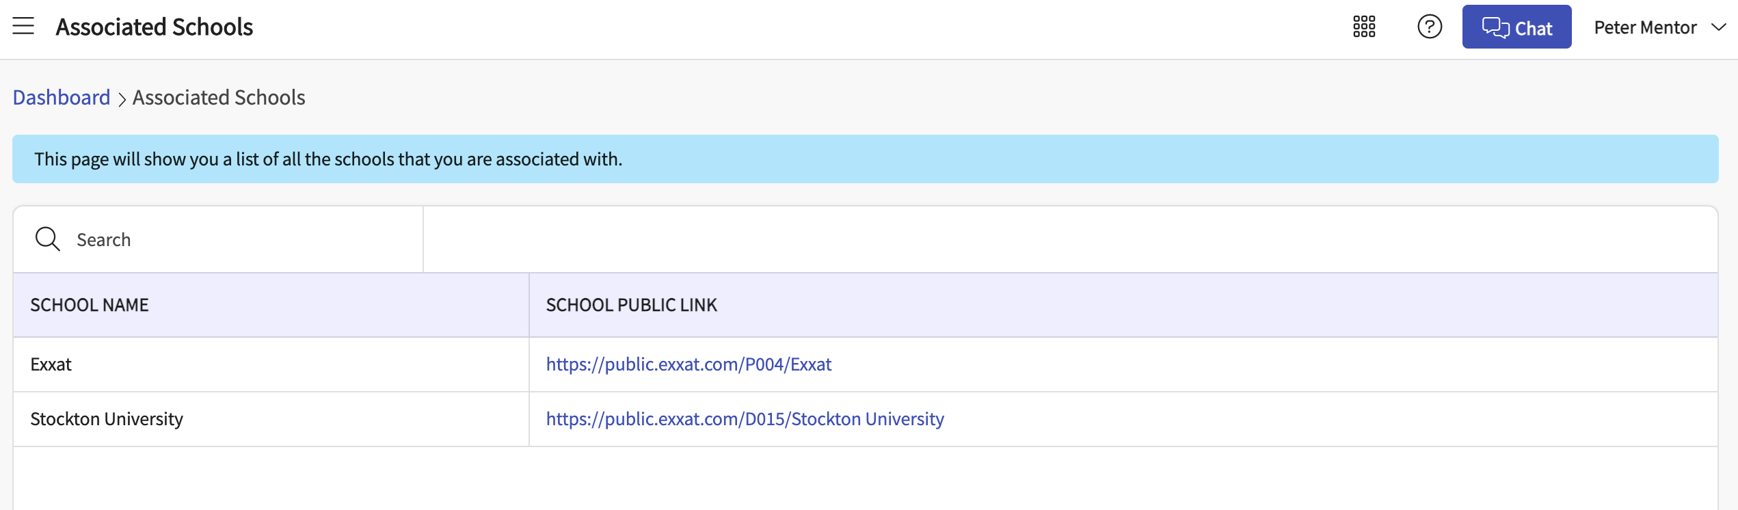This screenshot has width=1738, height=510.
Task: Open the apps grid launcher
Action: [x=1363, y=27]
